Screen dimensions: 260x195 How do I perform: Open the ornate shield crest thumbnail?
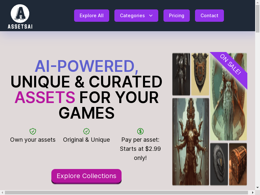point(200,74)
